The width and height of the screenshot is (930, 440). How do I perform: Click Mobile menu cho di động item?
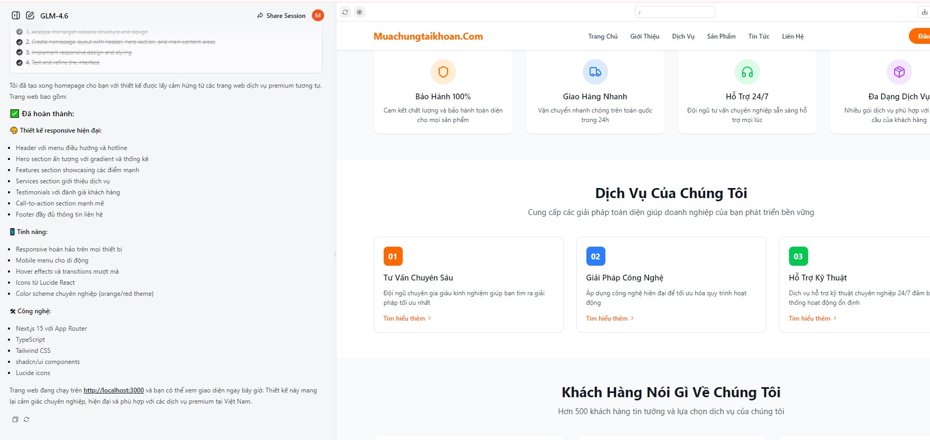tap(52, 260)
